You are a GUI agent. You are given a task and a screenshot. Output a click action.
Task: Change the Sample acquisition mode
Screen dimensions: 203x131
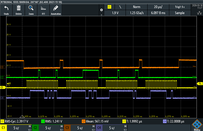(x=180, y=13)
